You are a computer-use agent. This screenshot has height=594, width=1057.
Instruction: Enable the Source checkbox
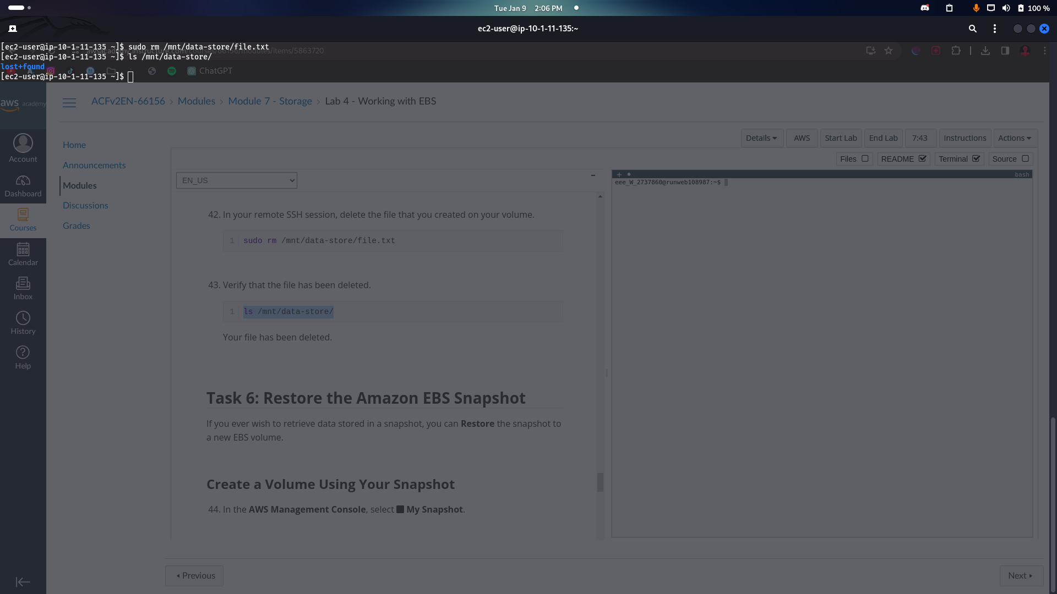click(1025, 158)
